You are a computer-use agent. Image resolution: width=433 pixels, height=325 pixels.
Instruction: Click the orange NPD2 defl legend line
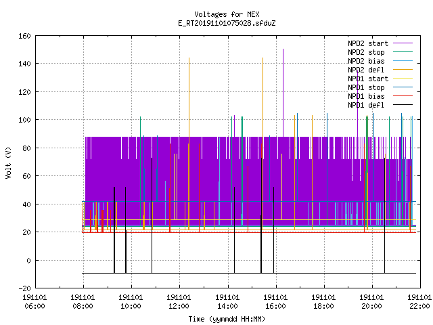[403, 70]
